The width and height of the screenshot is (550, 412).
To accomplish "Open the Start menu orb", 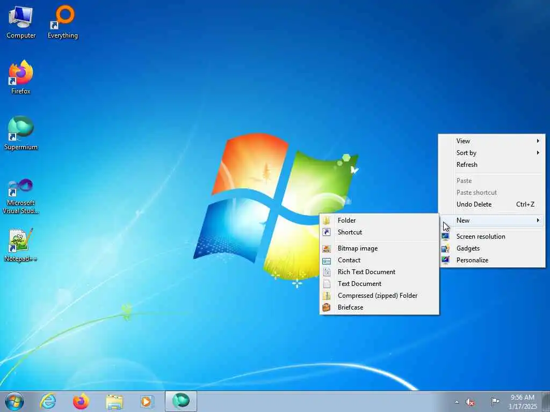I will 15,401.
